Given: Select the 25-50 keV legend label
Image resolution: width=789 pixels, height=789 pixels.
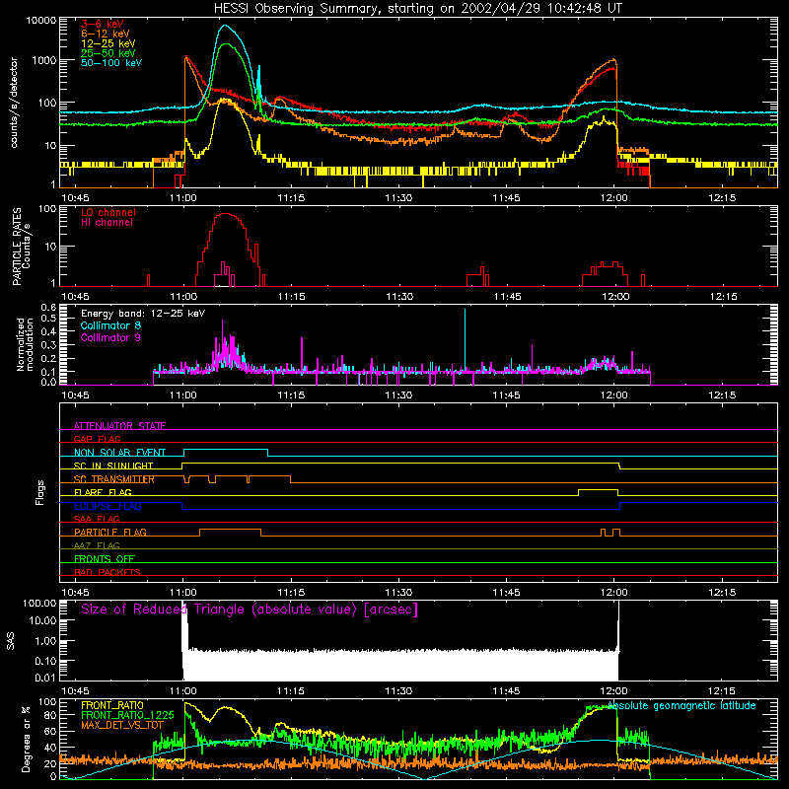Looking at the screenshot, I should [x=108, y=53].
